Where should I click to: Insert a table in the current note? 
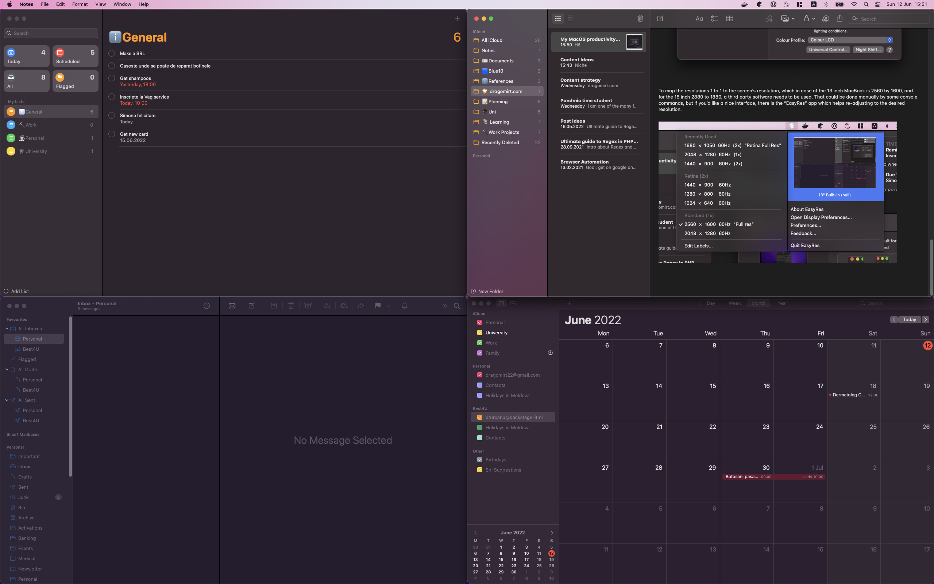point(729,18)
